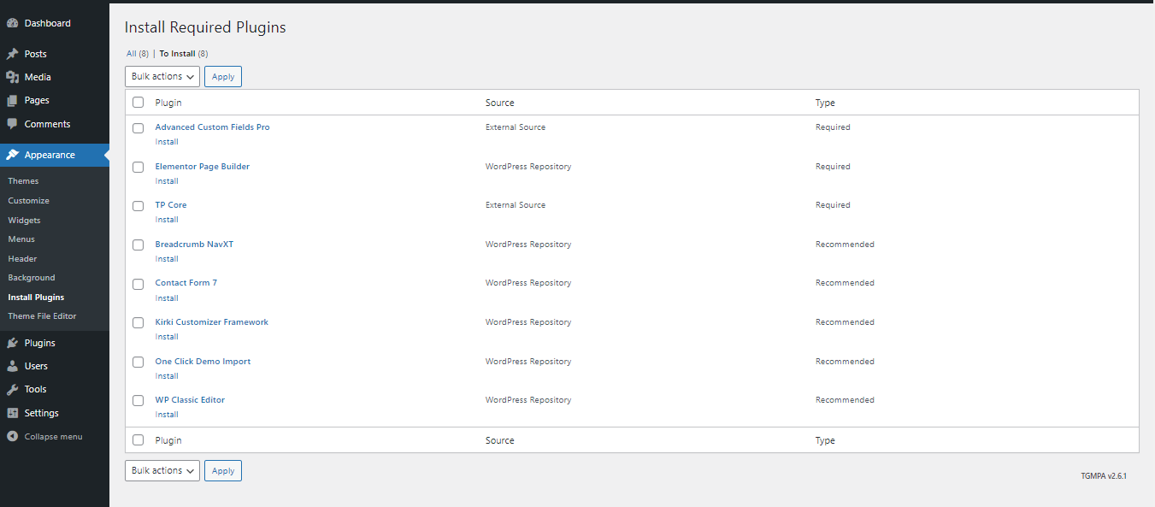Image resolution: width=1155 pixels, height=507 pixels.
Task: Click the Collapse menu arrow icon
Action: [x=12, y=437]
